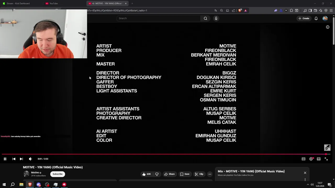Open the tab search toolbar icon
This screenshot has width=335, height=188.
tap(297, 10)
